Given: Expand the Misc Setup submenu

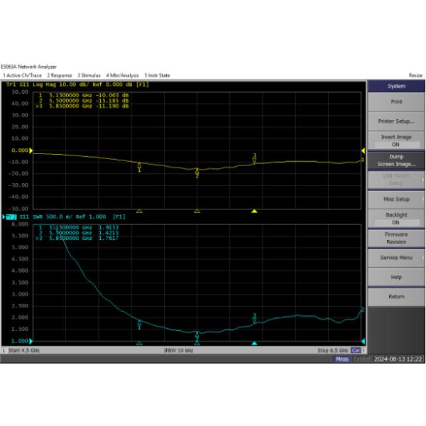Looking at the screenshot, I should click(395, 199).
